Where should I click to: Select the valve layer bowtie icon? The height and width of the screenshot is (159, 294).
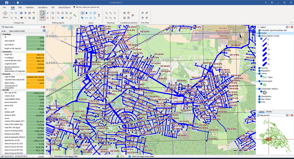pos(87,18)
